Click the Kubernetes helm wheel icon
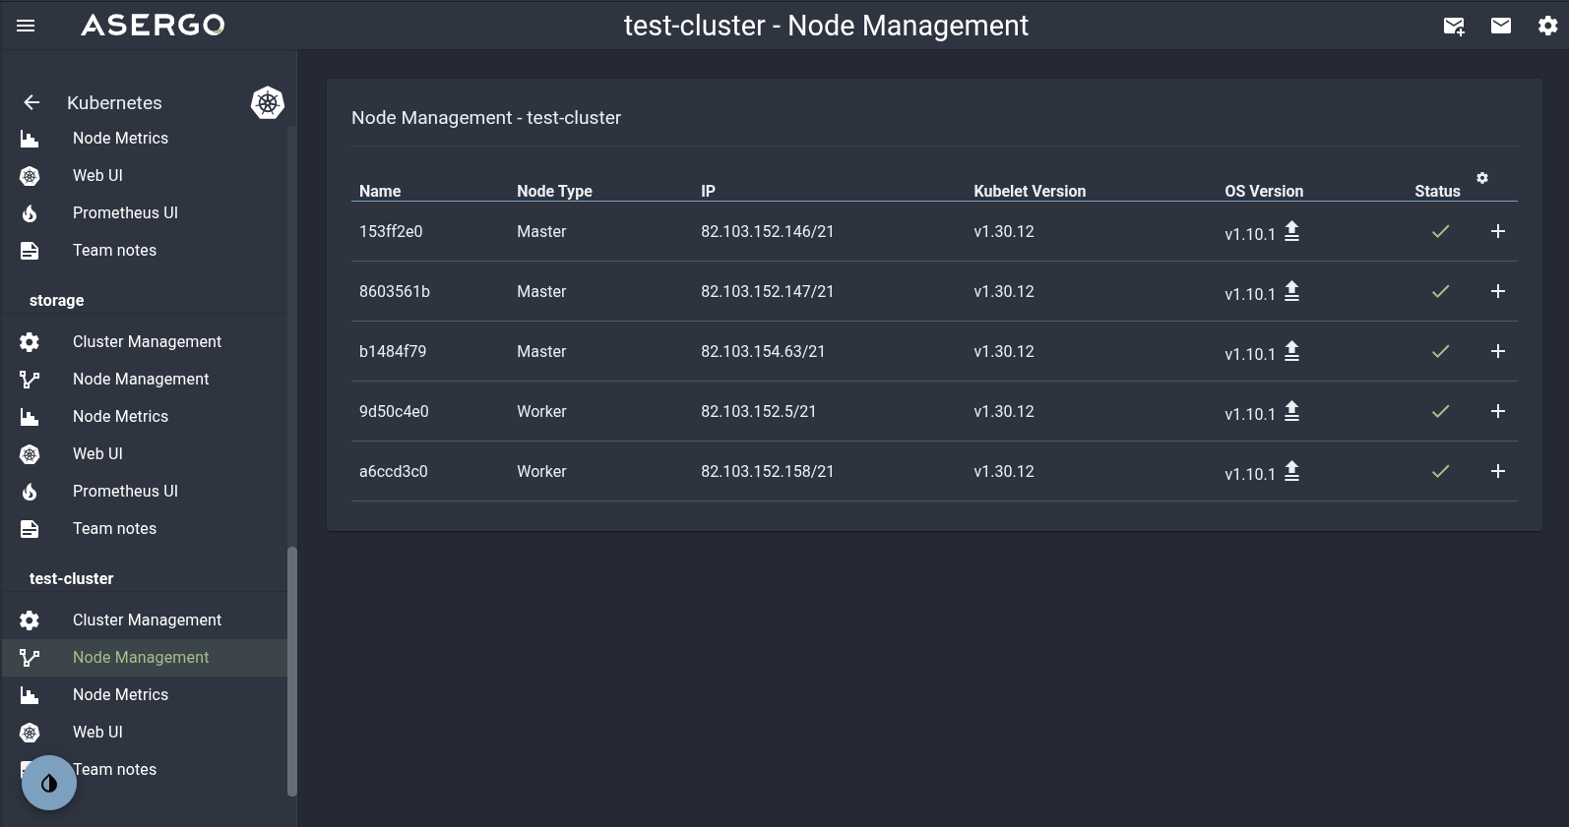1569x827 pixels. (x=268, y=102)
